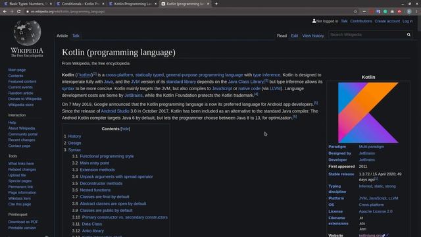Viewport: 421px width, 237px height.
Task: Click the Kotlin logo image
Action: 368,113
